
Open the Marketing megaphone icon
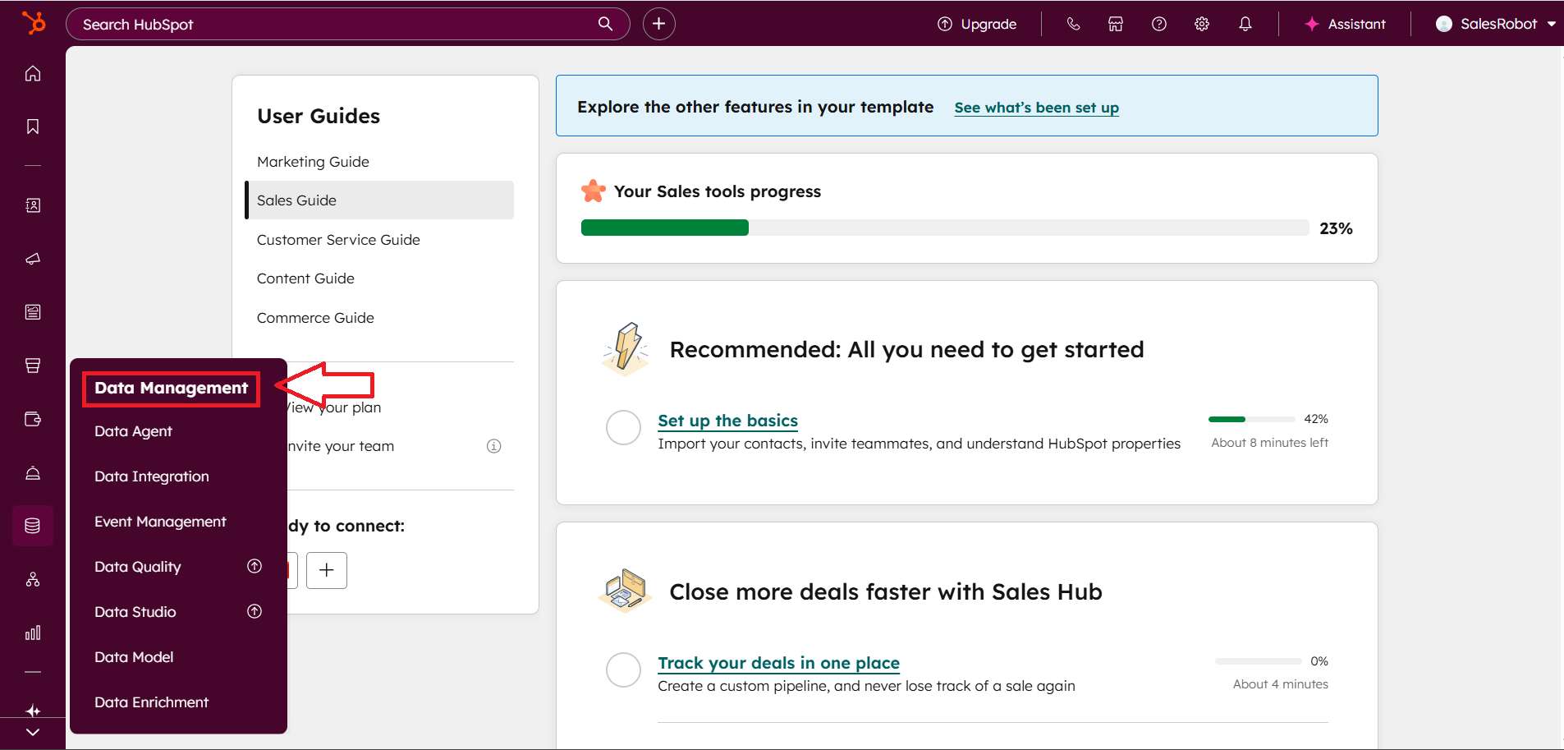(33, 260)
